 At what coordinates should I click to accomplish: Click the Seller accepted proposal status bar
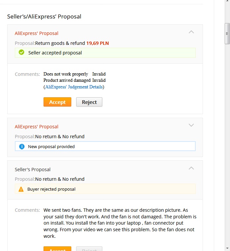pos(105,53)
